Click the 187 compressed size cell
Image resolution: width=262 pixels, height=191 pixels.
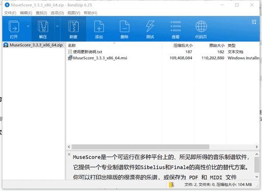click(x=189, y=52)
